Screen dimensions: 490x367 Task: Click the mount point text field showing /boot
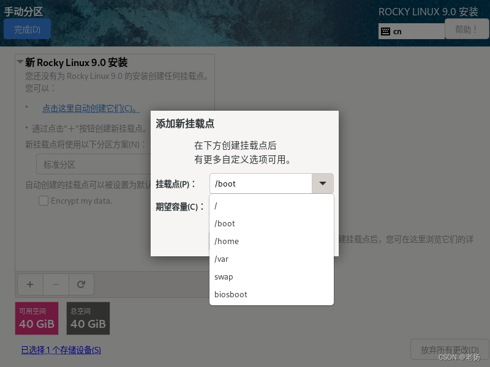click(261, 183)
